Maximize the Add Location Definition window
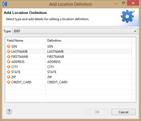This screenshot has height=121, width=141. point(124,3)
